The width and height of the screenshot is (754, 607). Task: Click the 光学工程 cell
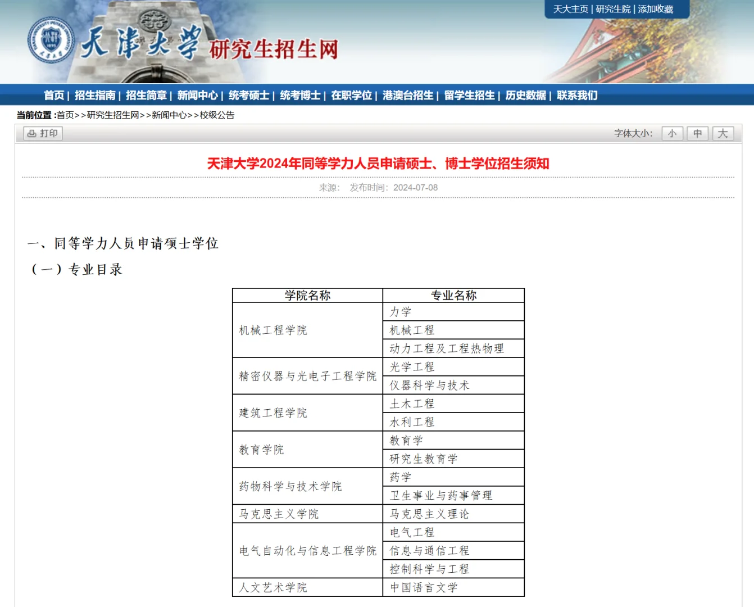click(453, 367)
